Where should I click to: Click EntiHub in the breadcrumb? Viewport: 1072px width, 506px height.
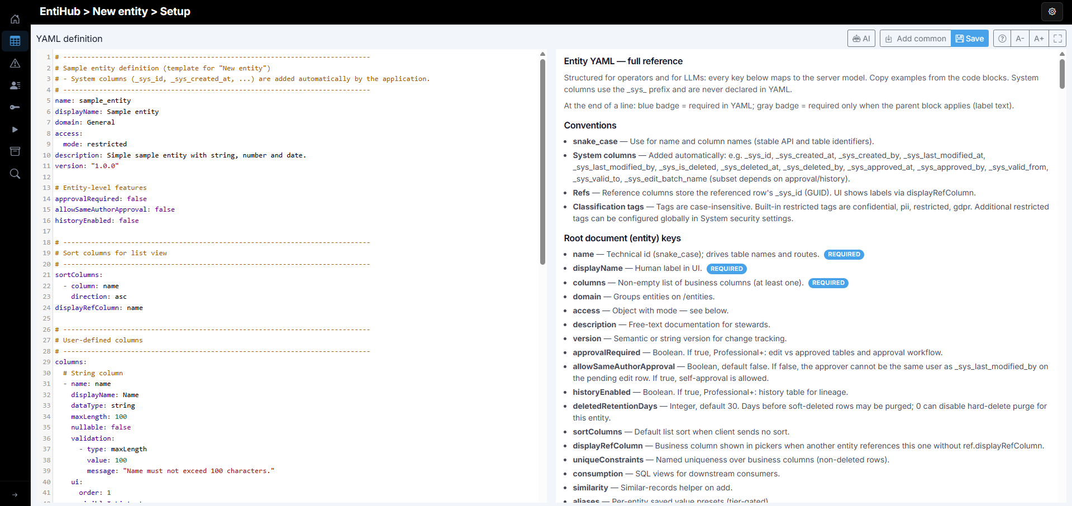(60, 11)
